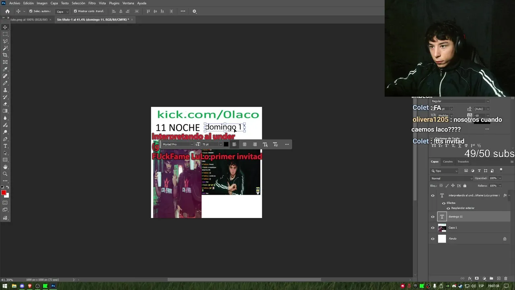Select the Zoom tool
The image size is (515, 290).
tap(5, 174)
